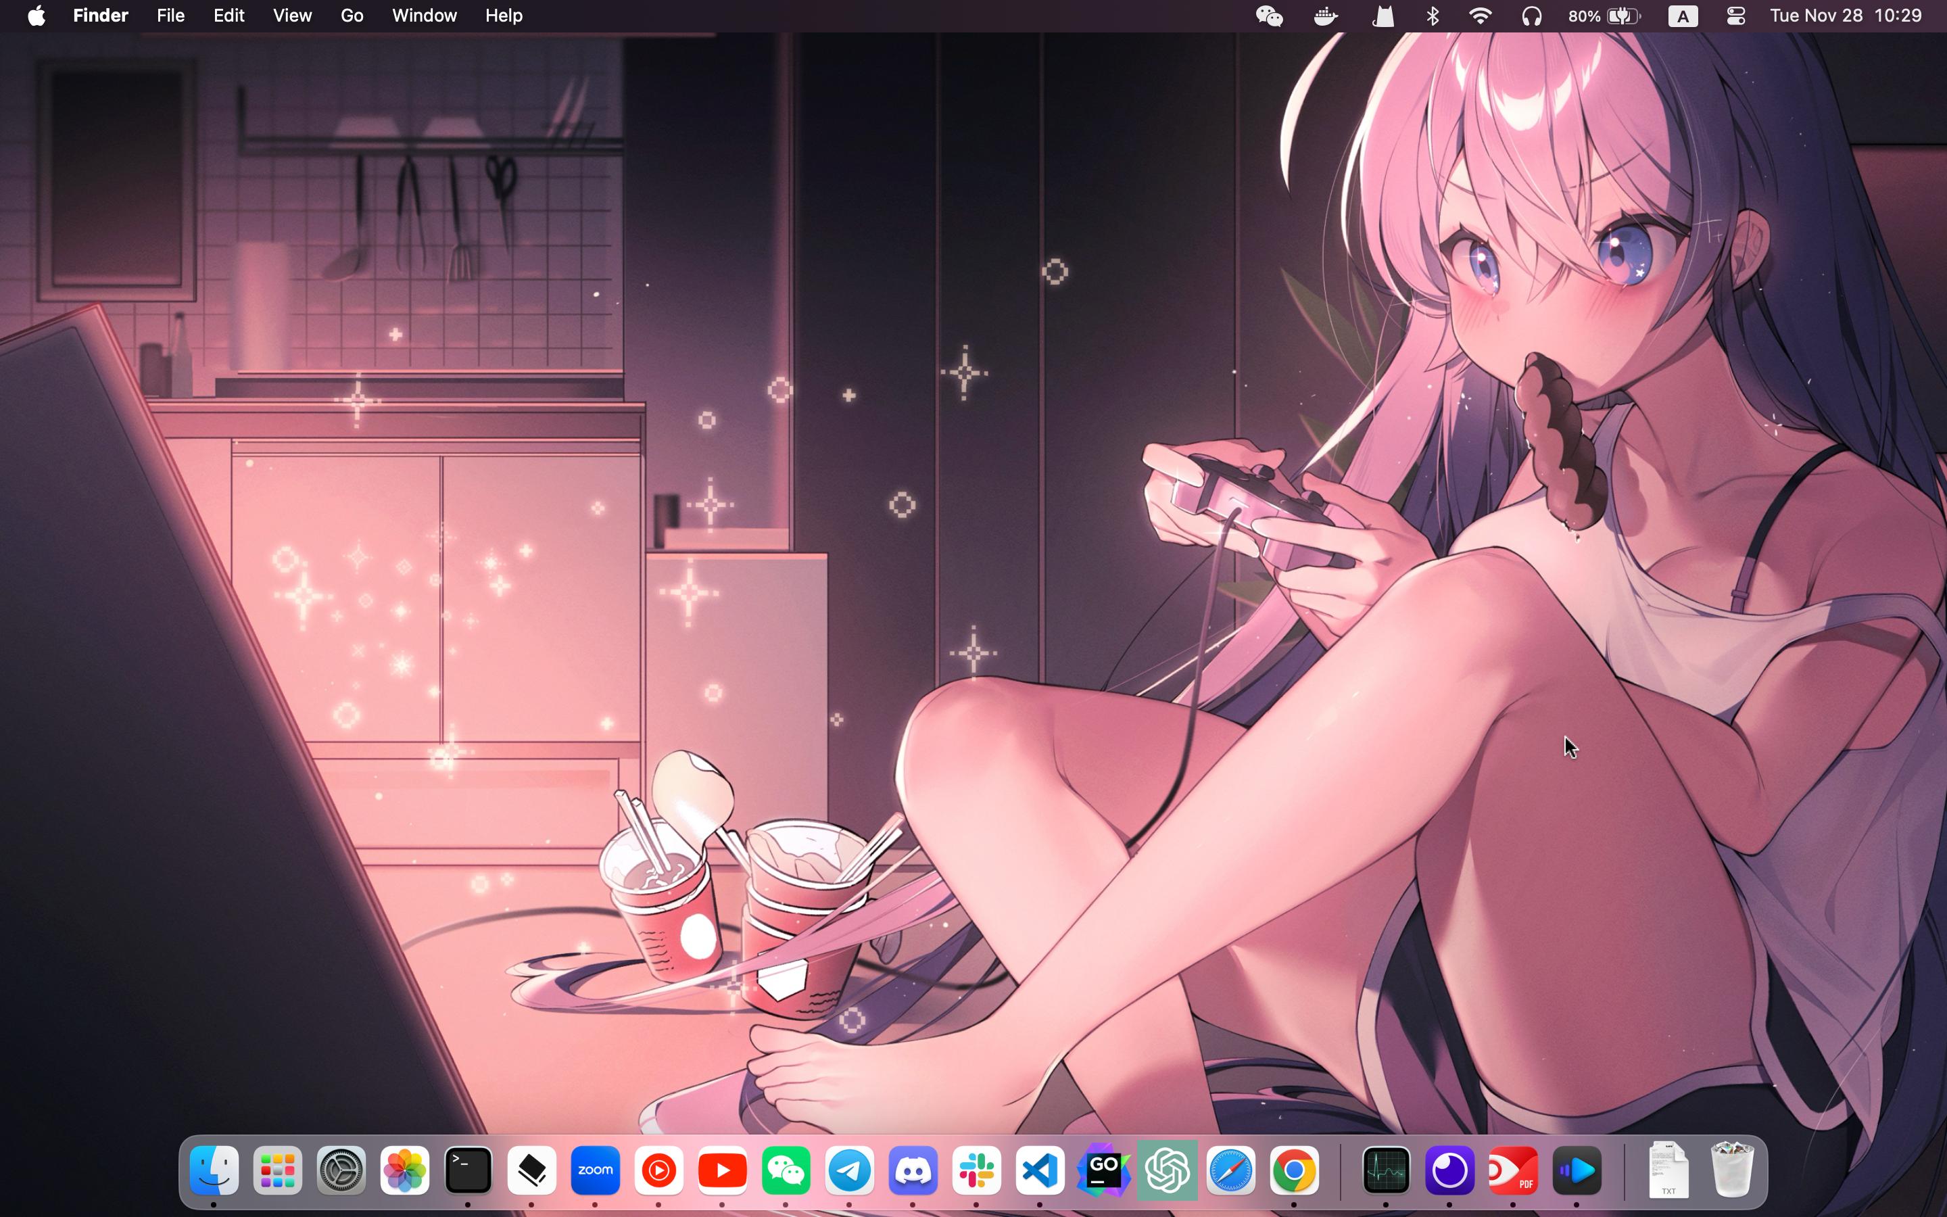This screenshot has height=1217, width=1947.
Task: Launch Google Chrome from the Dock
Action: click(x=1294, y=1170)
